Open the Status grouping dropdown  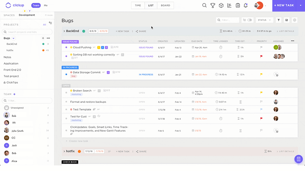click(x=264, y=20)
